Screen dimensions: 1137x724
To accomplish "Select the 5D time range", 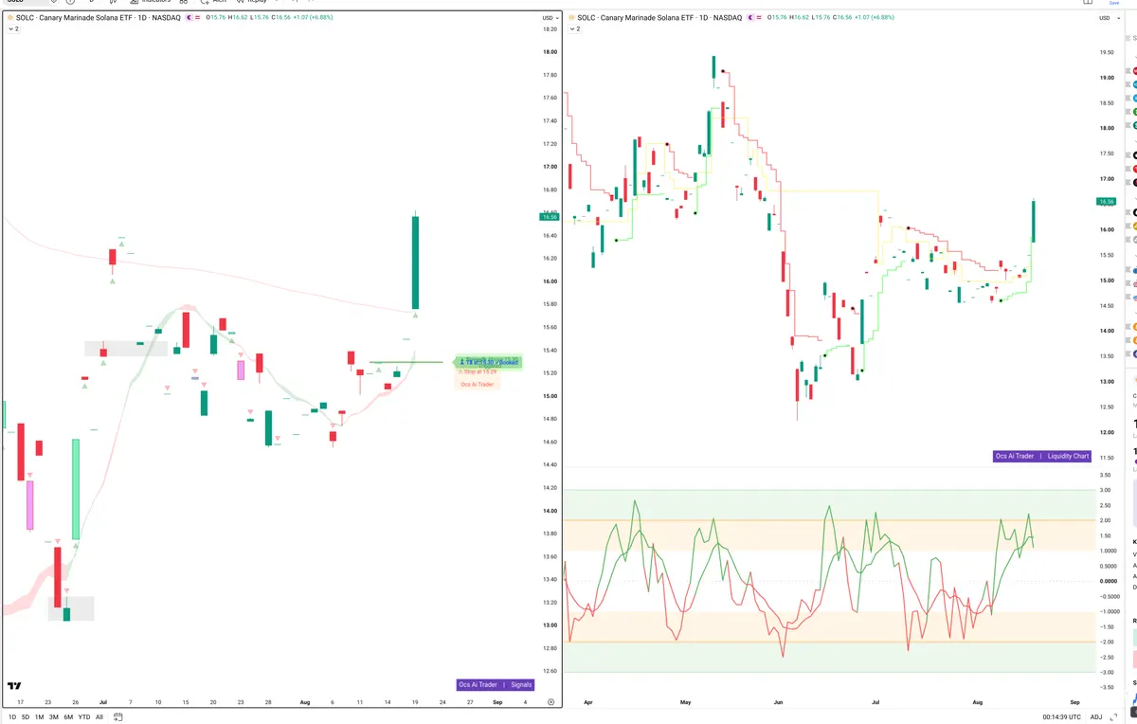I will tap(26, 717).
